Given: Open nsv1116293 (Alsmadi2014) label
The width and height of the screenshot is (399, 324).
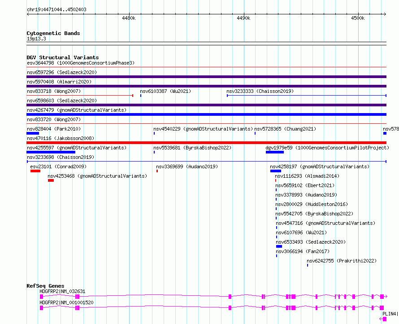Looking at the screenshot, I should [x=307, y=176].
